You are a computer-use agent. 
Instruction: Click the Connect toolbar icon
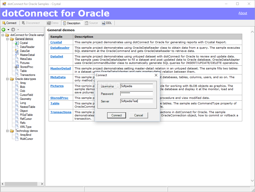click(4, 23)
